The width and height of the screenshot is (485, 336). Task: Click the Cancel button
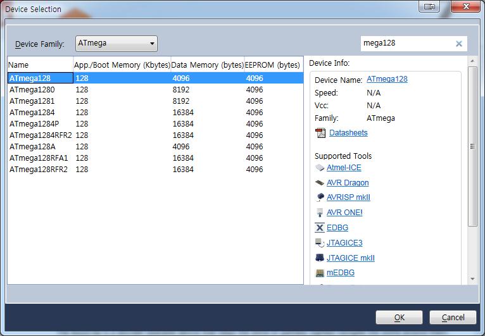coord(453,318)
